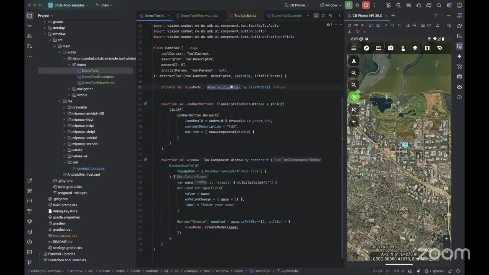Screen dimensions: 489x275
Task: Open the Terminal tool window
Action: (x=30, y=252)
